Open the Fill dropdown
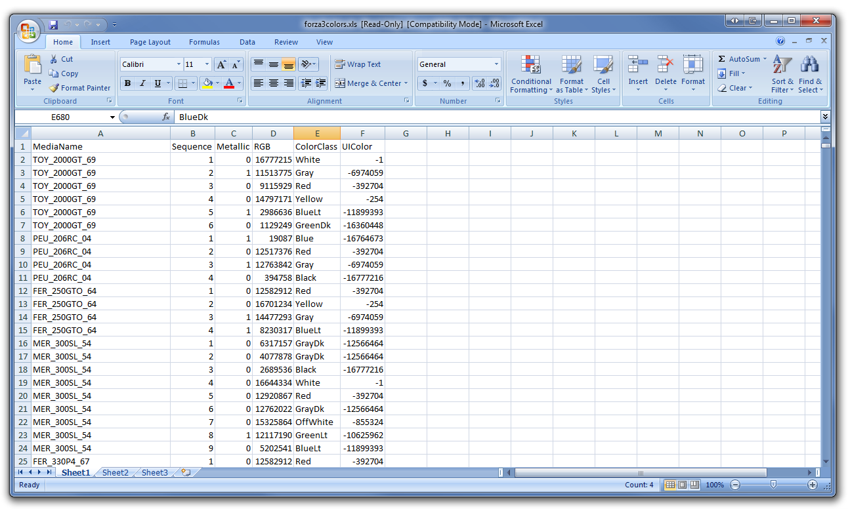Screen dimensions: 848x509 [x=732, y=73]
